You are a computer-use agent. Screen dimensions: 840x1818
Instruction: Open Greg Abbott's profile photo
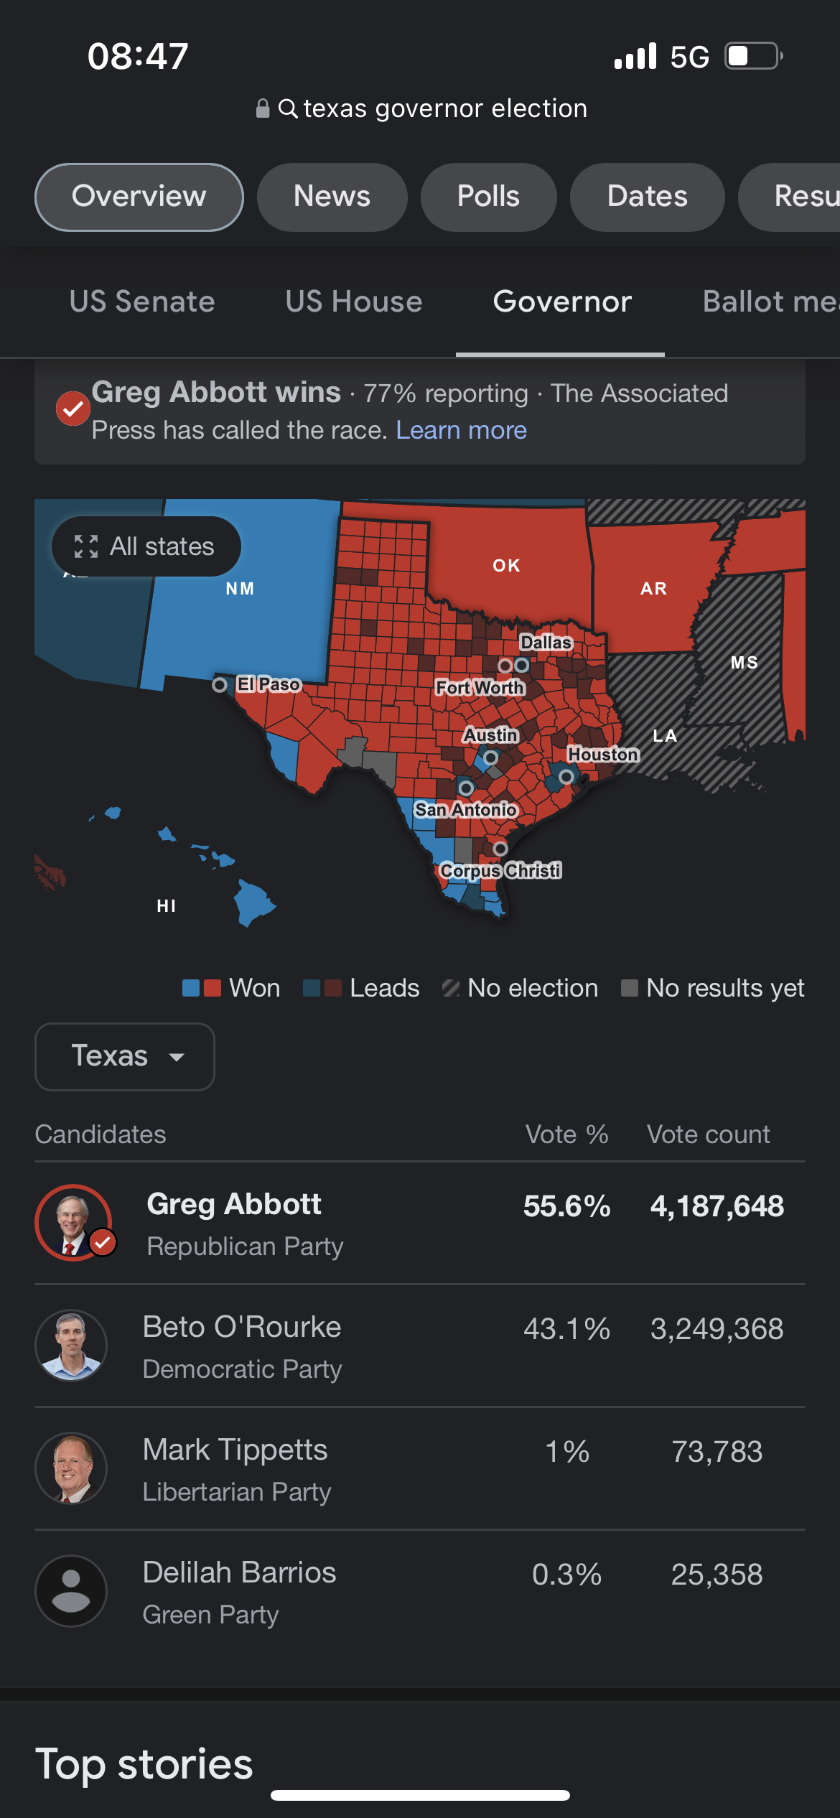pos(73,1222)
